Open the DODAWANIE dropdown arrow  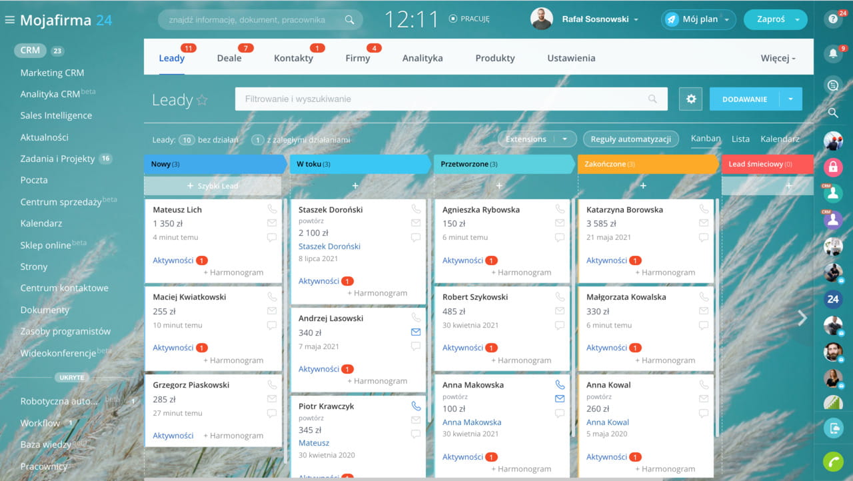click(790, 99)
